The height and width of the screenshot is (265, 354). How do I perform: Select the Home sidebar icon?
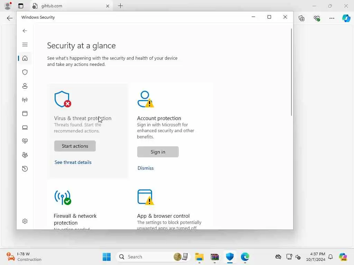[x=25, y=58]
